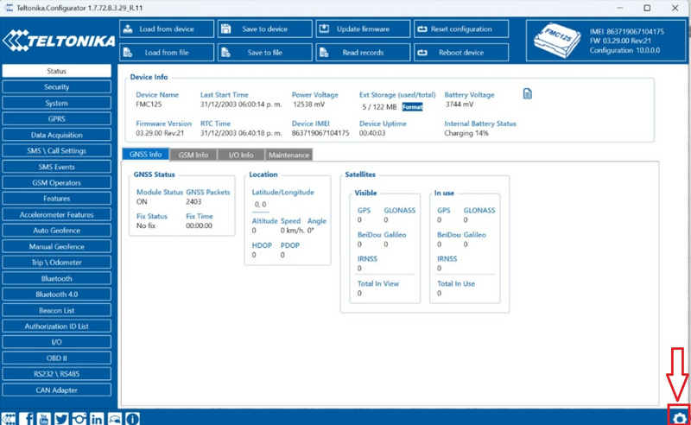Click the Fix Time value 00:00:00
The image size is (691, 425).
point(199,225)
